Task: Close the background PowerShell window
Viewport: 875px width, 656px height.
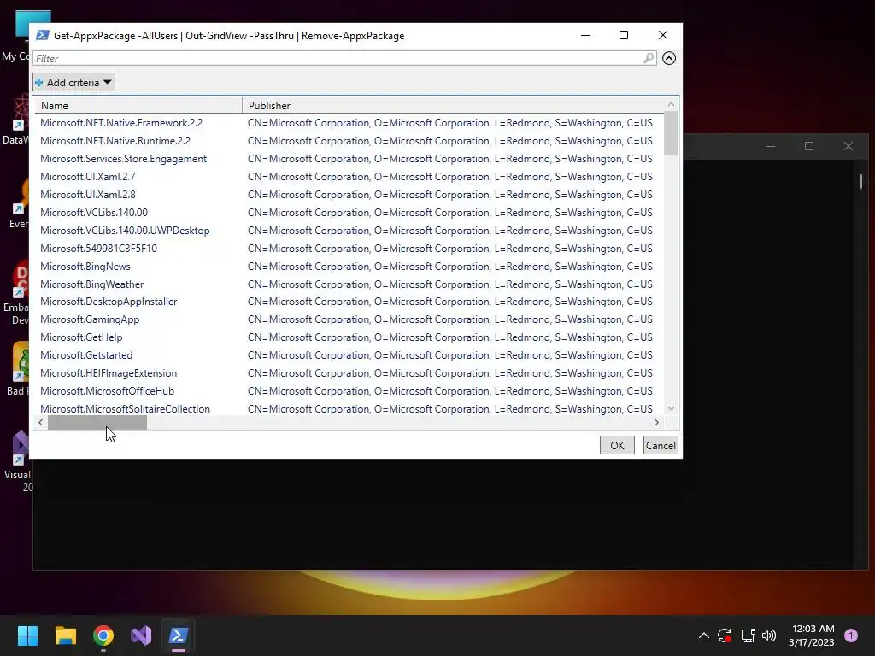Action: pos(849,146)
